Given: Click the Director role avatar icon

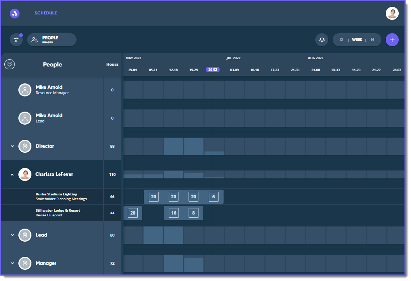Looking at the screenshot, I should click(25, 146).
